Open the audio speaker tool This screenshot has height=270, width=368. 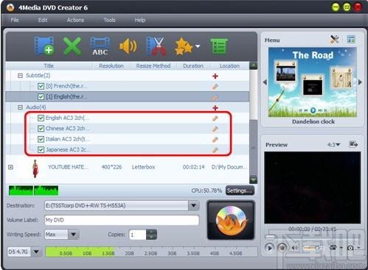pyautogui.click(x=128, y=46)
